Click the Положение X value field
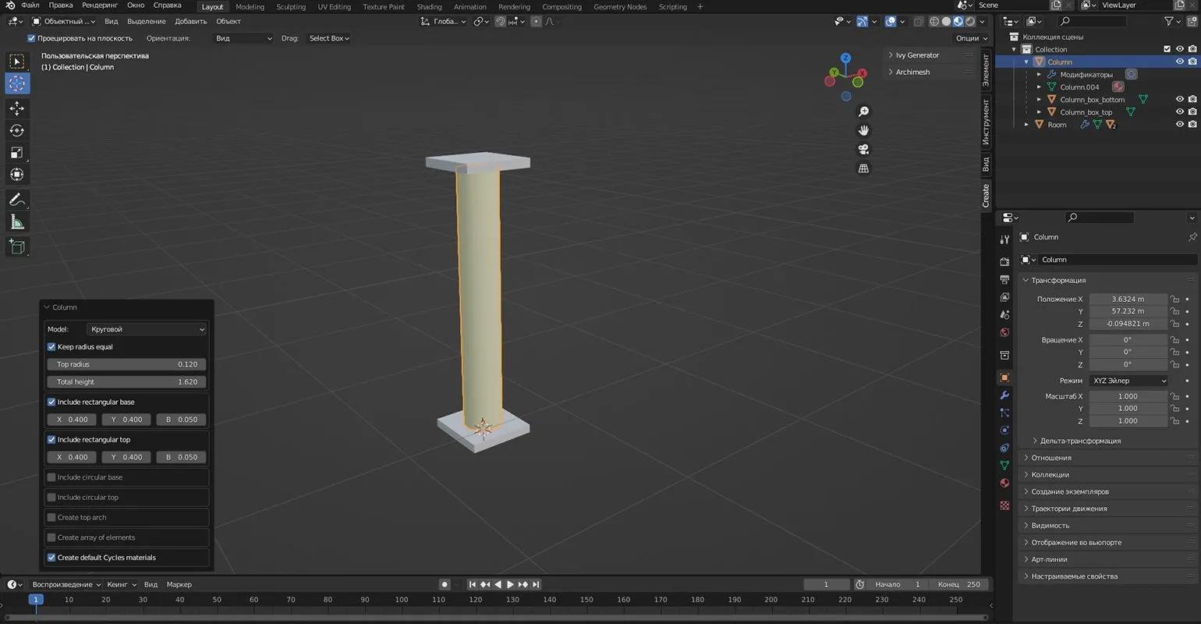The width and height of the screenshot is (1201, 624). 1128,300
